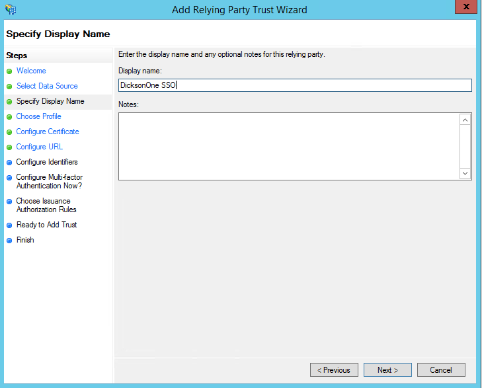
Task: Click the blue bullet beside Choose Issuance Authorization Rules
Action: coord(9,202)
